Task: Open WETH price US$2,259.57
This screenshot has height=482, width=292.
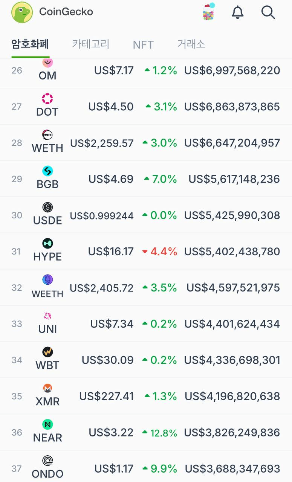Action: 102,143
